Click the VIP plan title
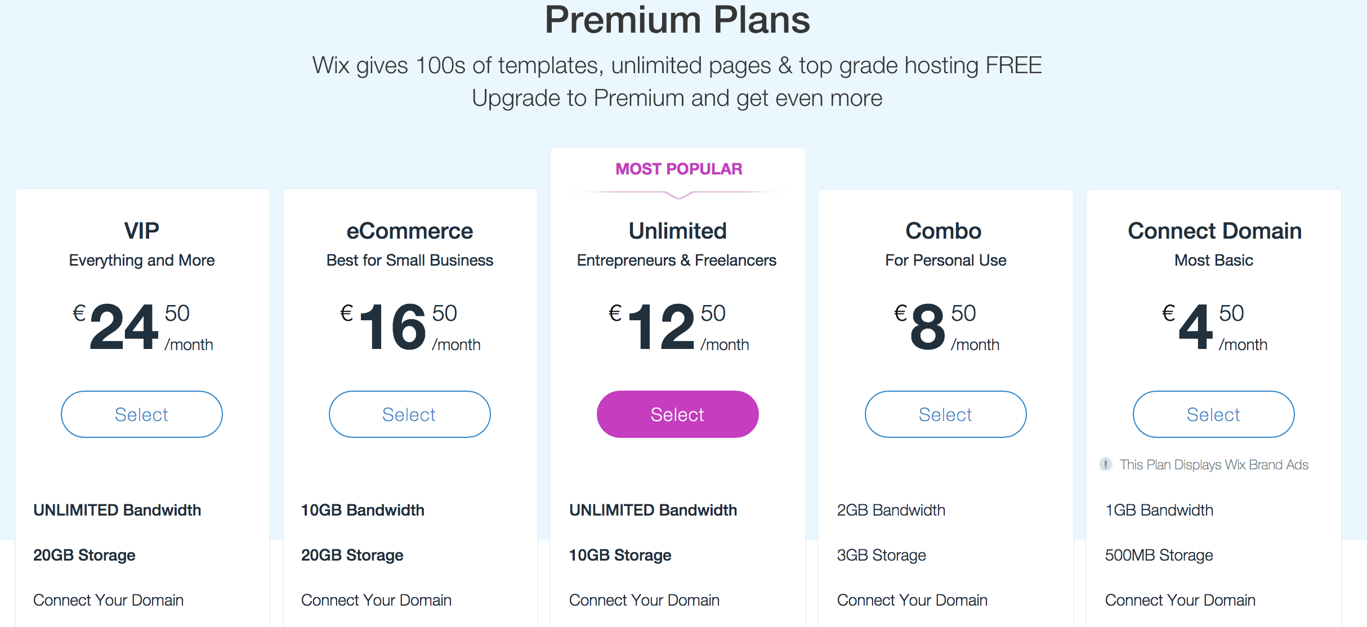 coord(142,231)
